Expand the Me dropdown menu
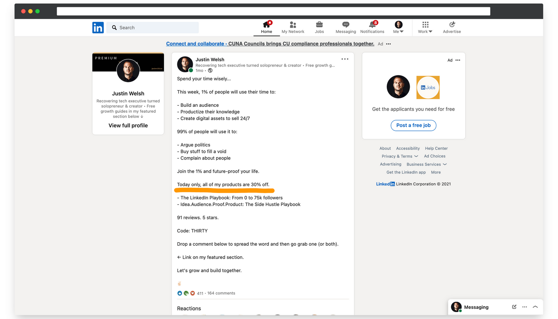The width and height of the screenshot is (558, 319). click(x=398, y=28)
